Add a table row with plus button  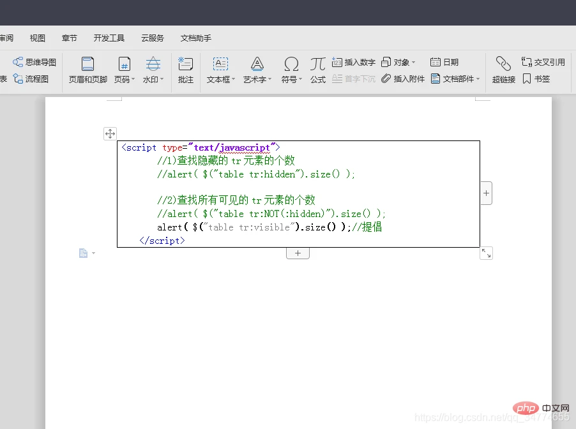(x=298, y=253)
